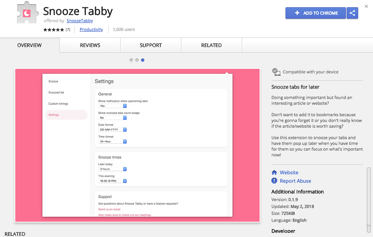373x237 pixels.
Task: Click the compatible device checkmark icon
Action: pos(276,72)
